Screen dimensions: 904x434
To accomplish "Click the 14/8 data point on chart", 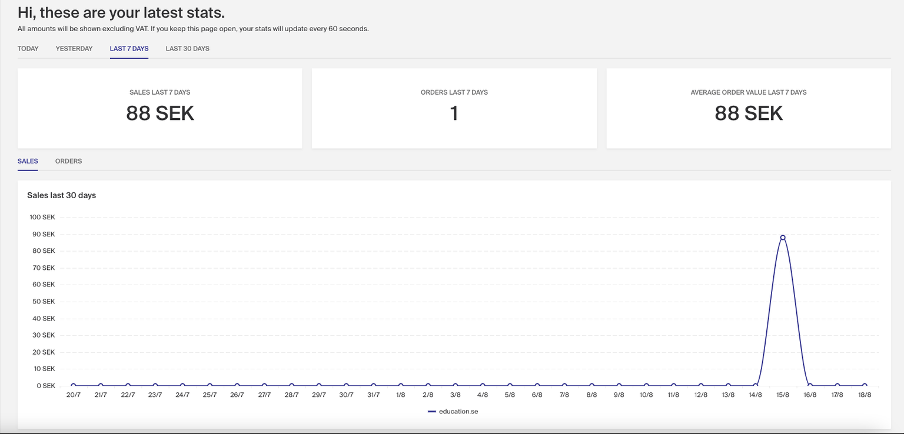I will click(756, 386).
